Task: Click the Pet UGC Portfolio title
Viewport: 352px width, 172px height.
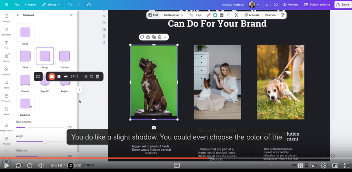Action: pyautogui.click(x=232, y=5)
